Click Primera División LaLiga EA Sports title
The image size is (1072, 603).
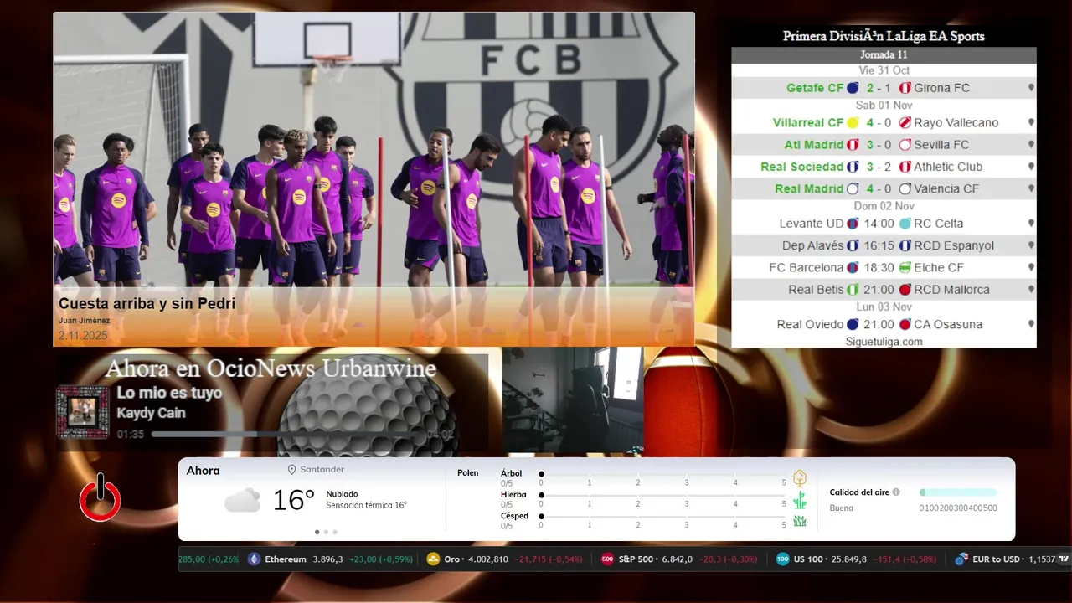(884, 36)
